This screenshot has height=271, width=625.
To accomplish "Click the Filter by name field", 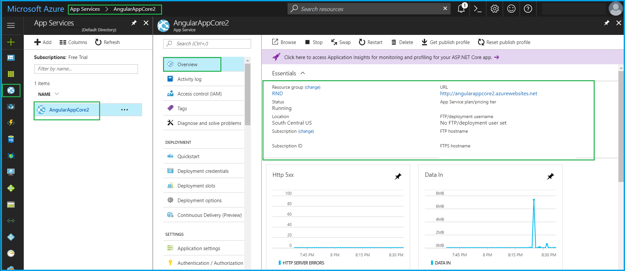I will (86, 69).
